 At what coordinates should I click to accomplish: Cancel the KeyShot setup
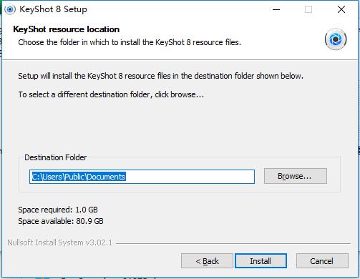[322, 261]
